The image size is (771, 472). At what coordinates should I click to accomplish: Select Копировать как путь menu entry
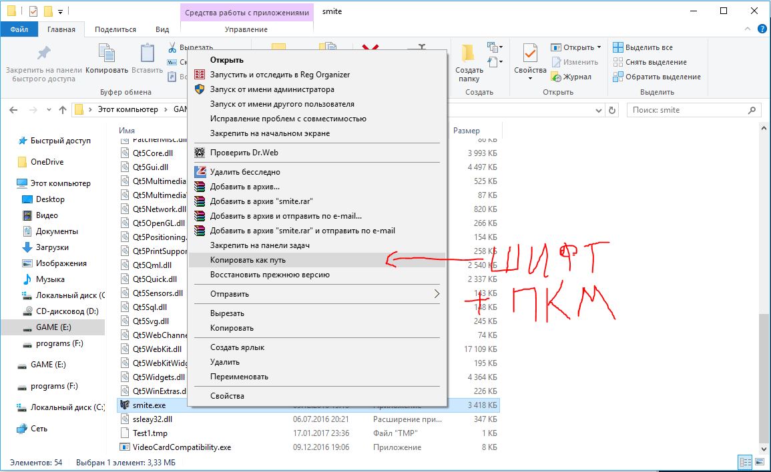(317, 260)
